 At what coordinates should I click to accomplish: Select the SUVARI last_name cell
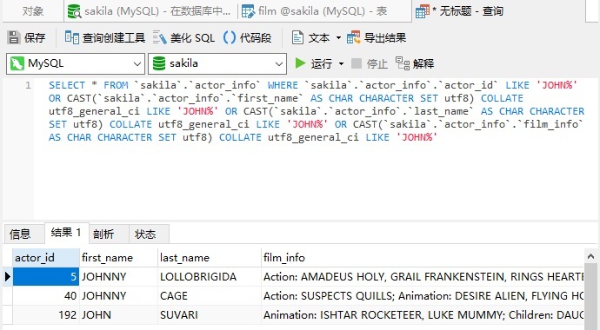[x=210, y=314]
